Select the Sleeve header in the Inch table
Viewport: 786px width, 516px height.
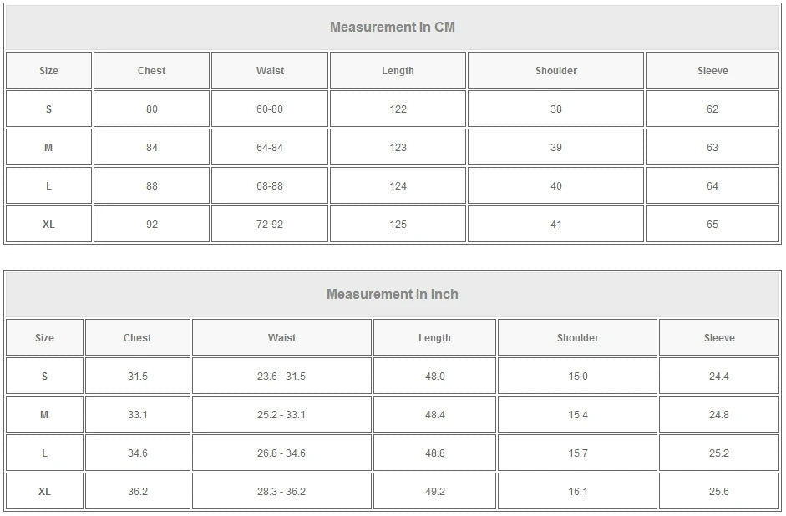[718, 338]
